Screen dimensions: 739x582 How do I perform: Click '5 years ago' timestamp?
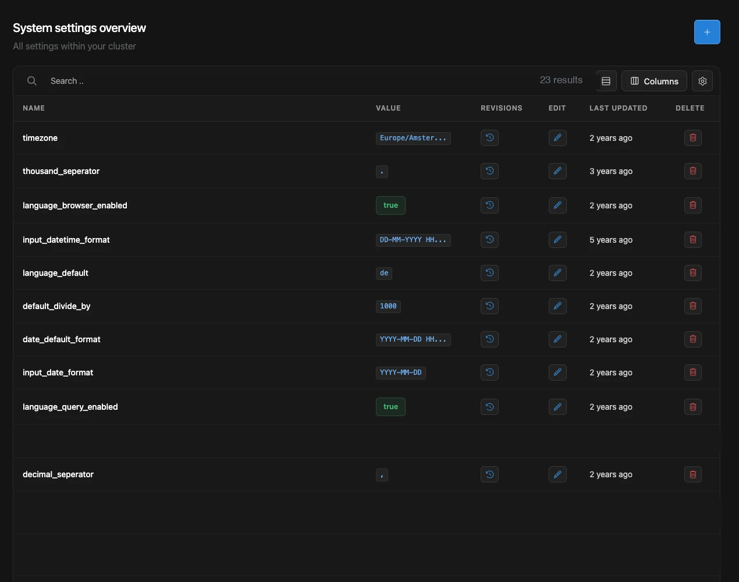coord(611,240)
